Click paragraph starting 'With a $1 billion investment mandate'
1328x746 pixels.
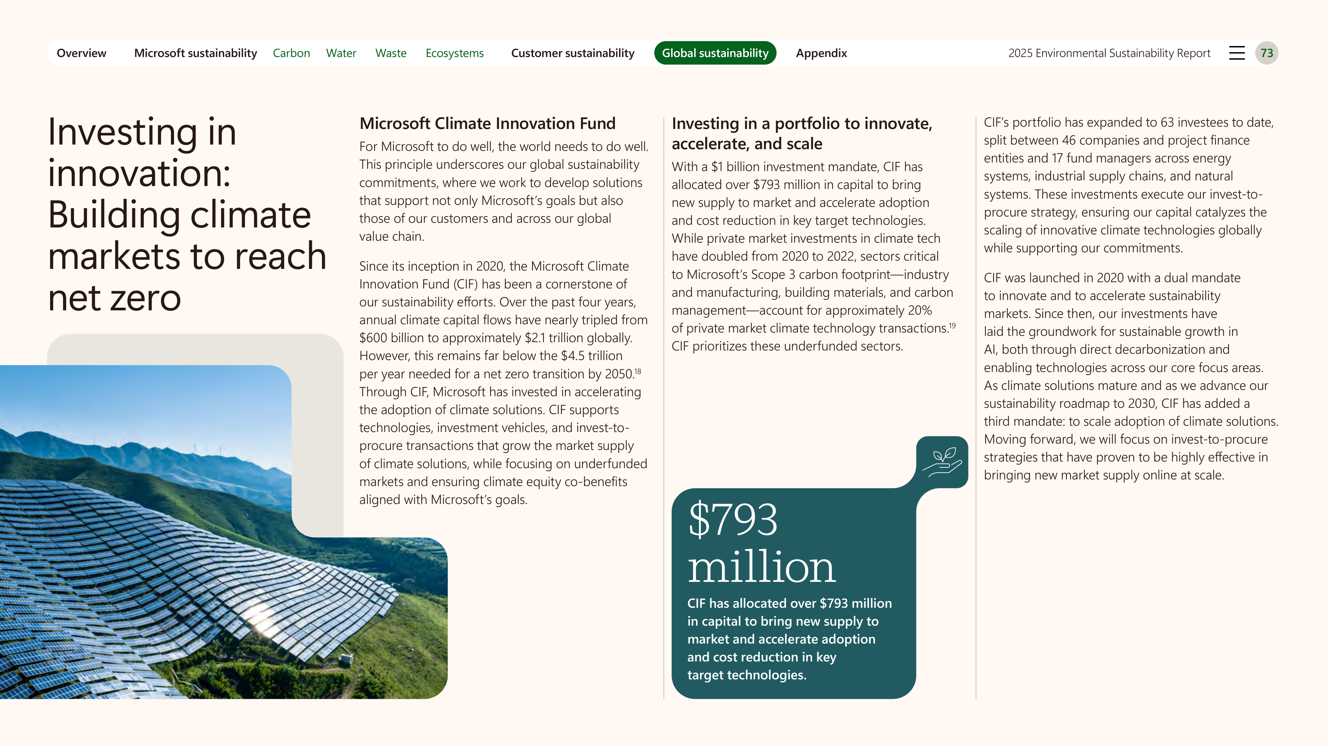point(814,256)
